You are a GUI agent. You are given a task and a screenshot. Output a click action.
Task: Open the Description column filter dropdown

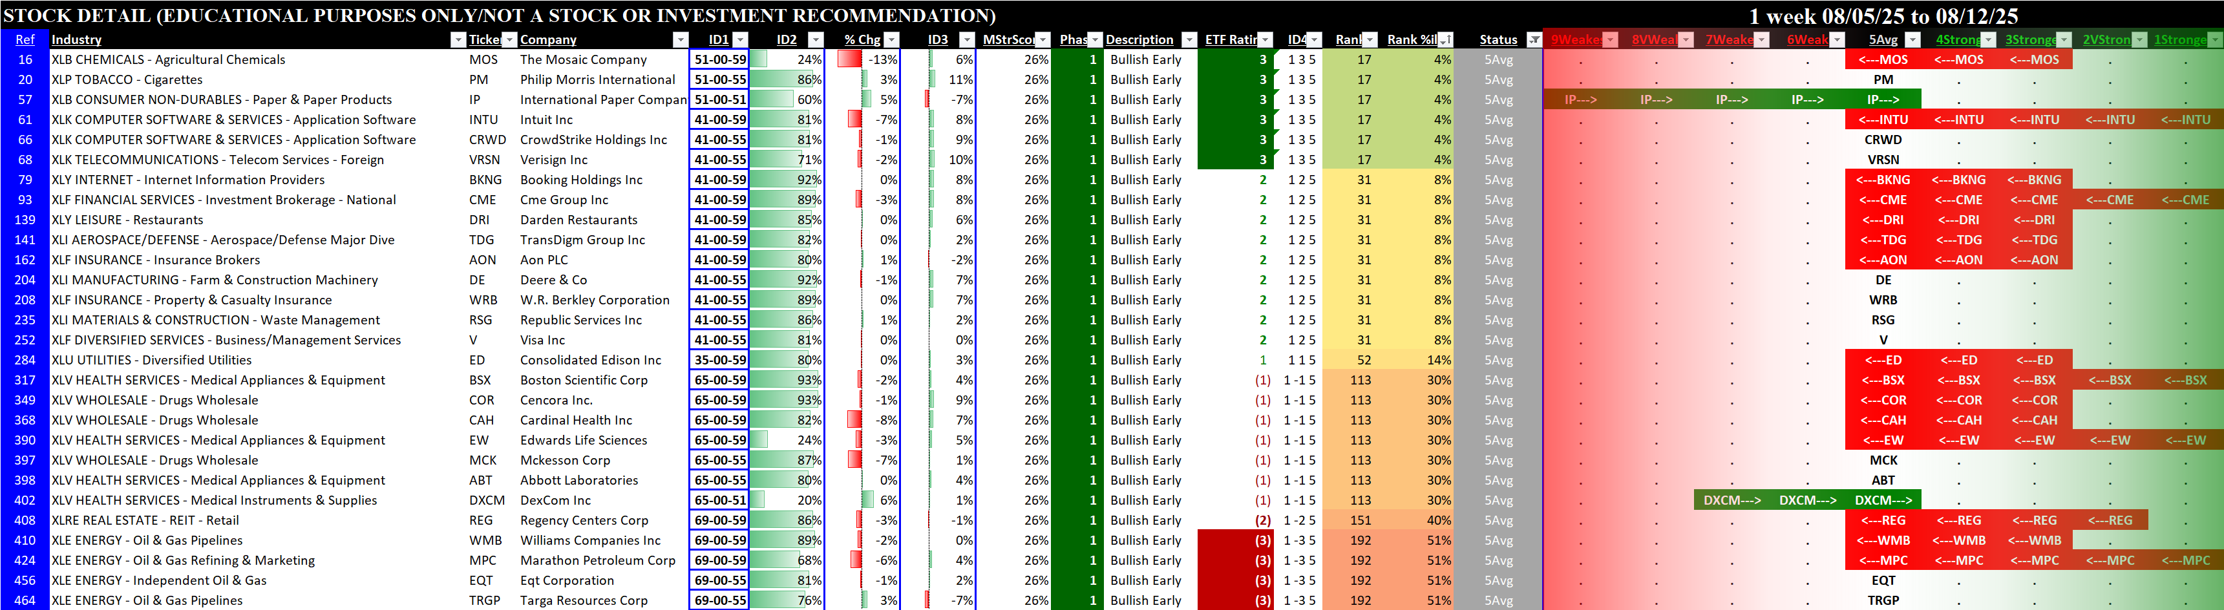pyautogui.click(x=1190, y=39)
